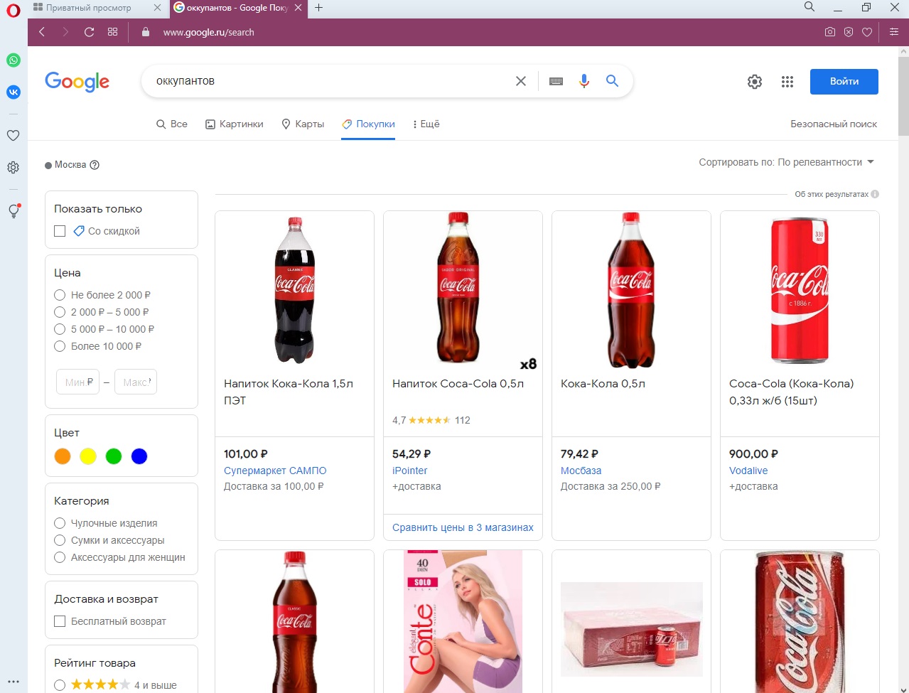Viewport: 909px width, 693px height.
Task: Open VK messenger in sidebar
Action: [x=14, y=92]
